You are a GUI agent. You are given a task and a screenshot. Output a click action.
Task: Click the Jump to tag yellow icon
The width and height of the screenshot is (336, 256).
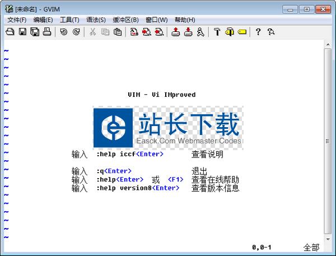tap(242, 32)
